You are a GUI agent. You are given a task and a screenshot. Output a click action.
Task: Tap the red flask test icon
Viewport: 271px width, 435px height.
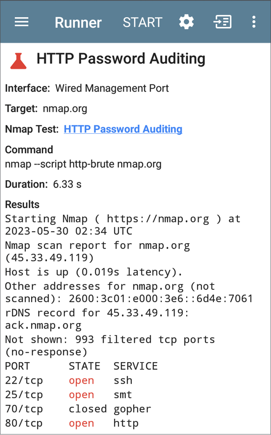click(x=18, y=61)
